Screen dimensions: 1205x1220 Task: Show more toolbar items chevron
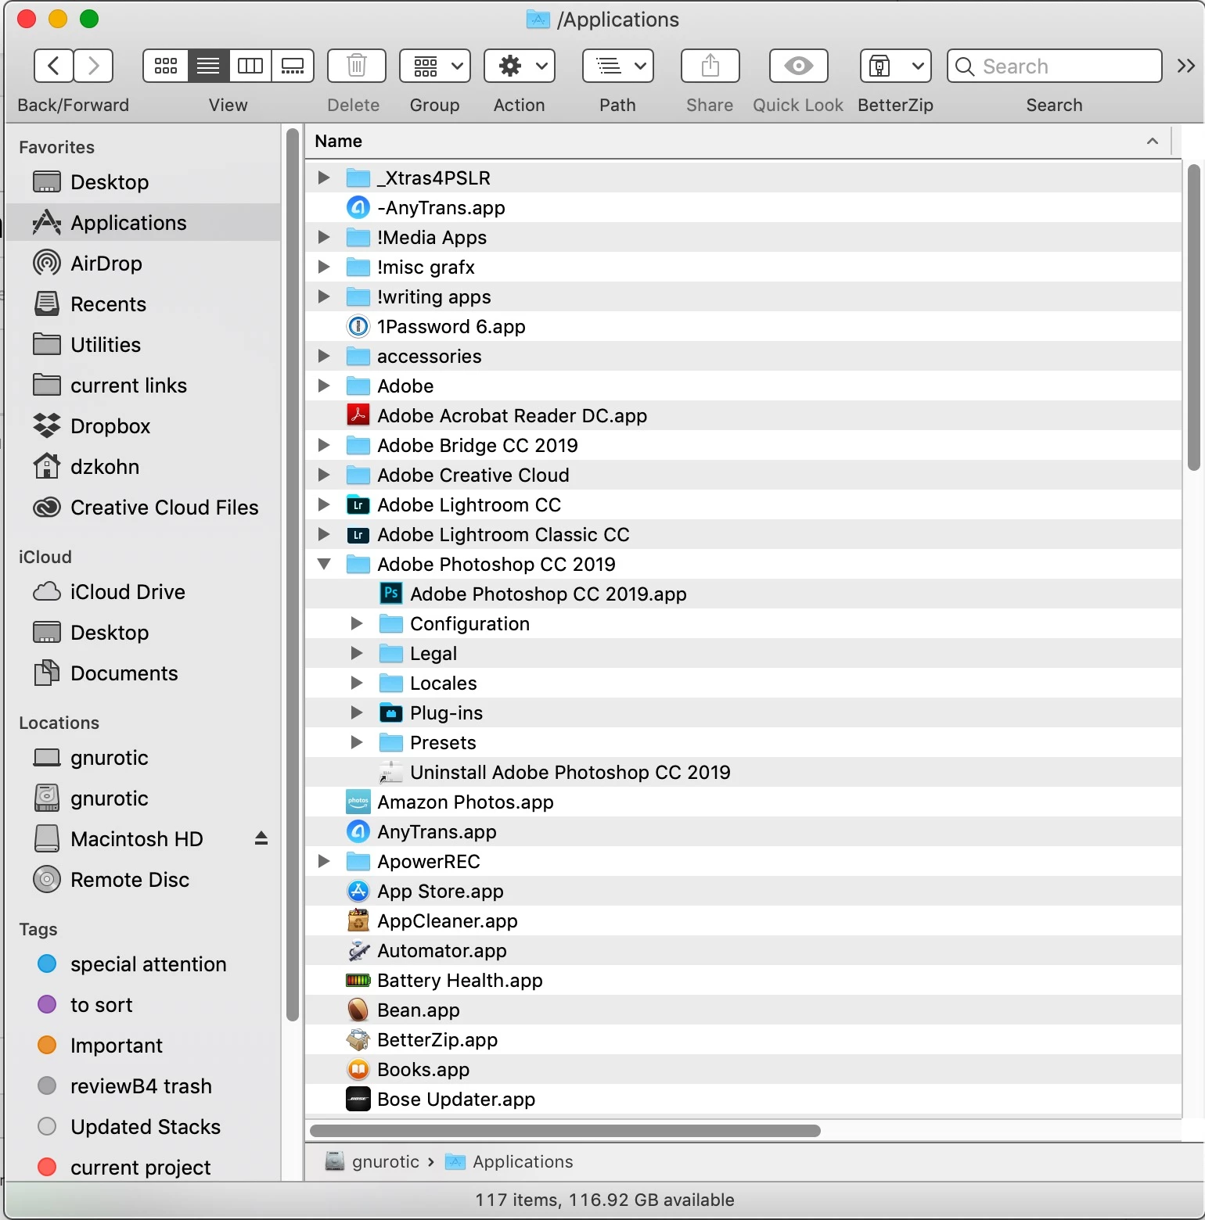[x=1186, y=66]
